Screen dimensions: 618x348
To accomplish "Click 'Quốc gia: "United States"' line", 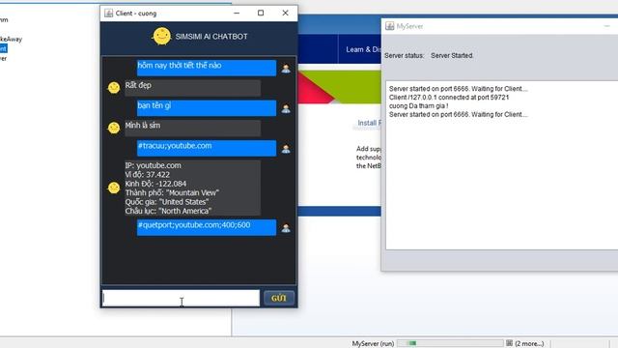I will coord(167,202).
